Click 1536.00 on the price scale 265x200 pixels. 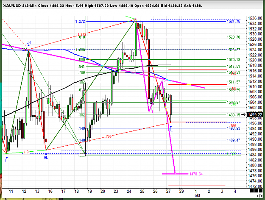tap(255, 18)
